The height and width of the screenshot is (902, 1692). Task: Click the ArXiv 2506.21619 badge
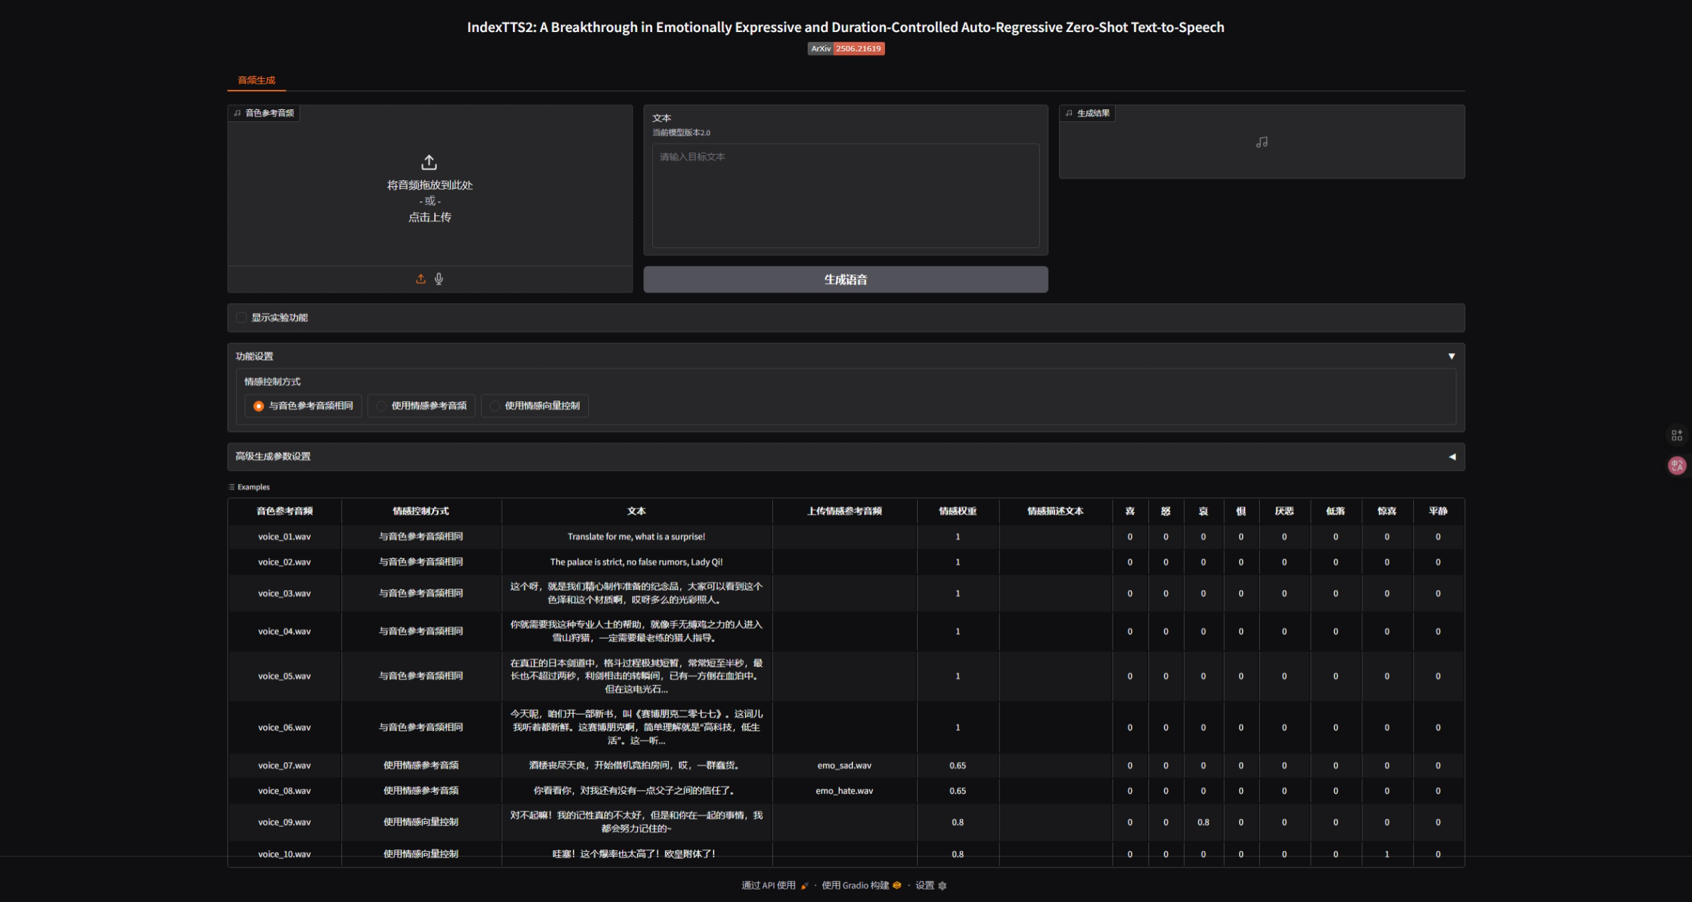(x=845, y=49)
